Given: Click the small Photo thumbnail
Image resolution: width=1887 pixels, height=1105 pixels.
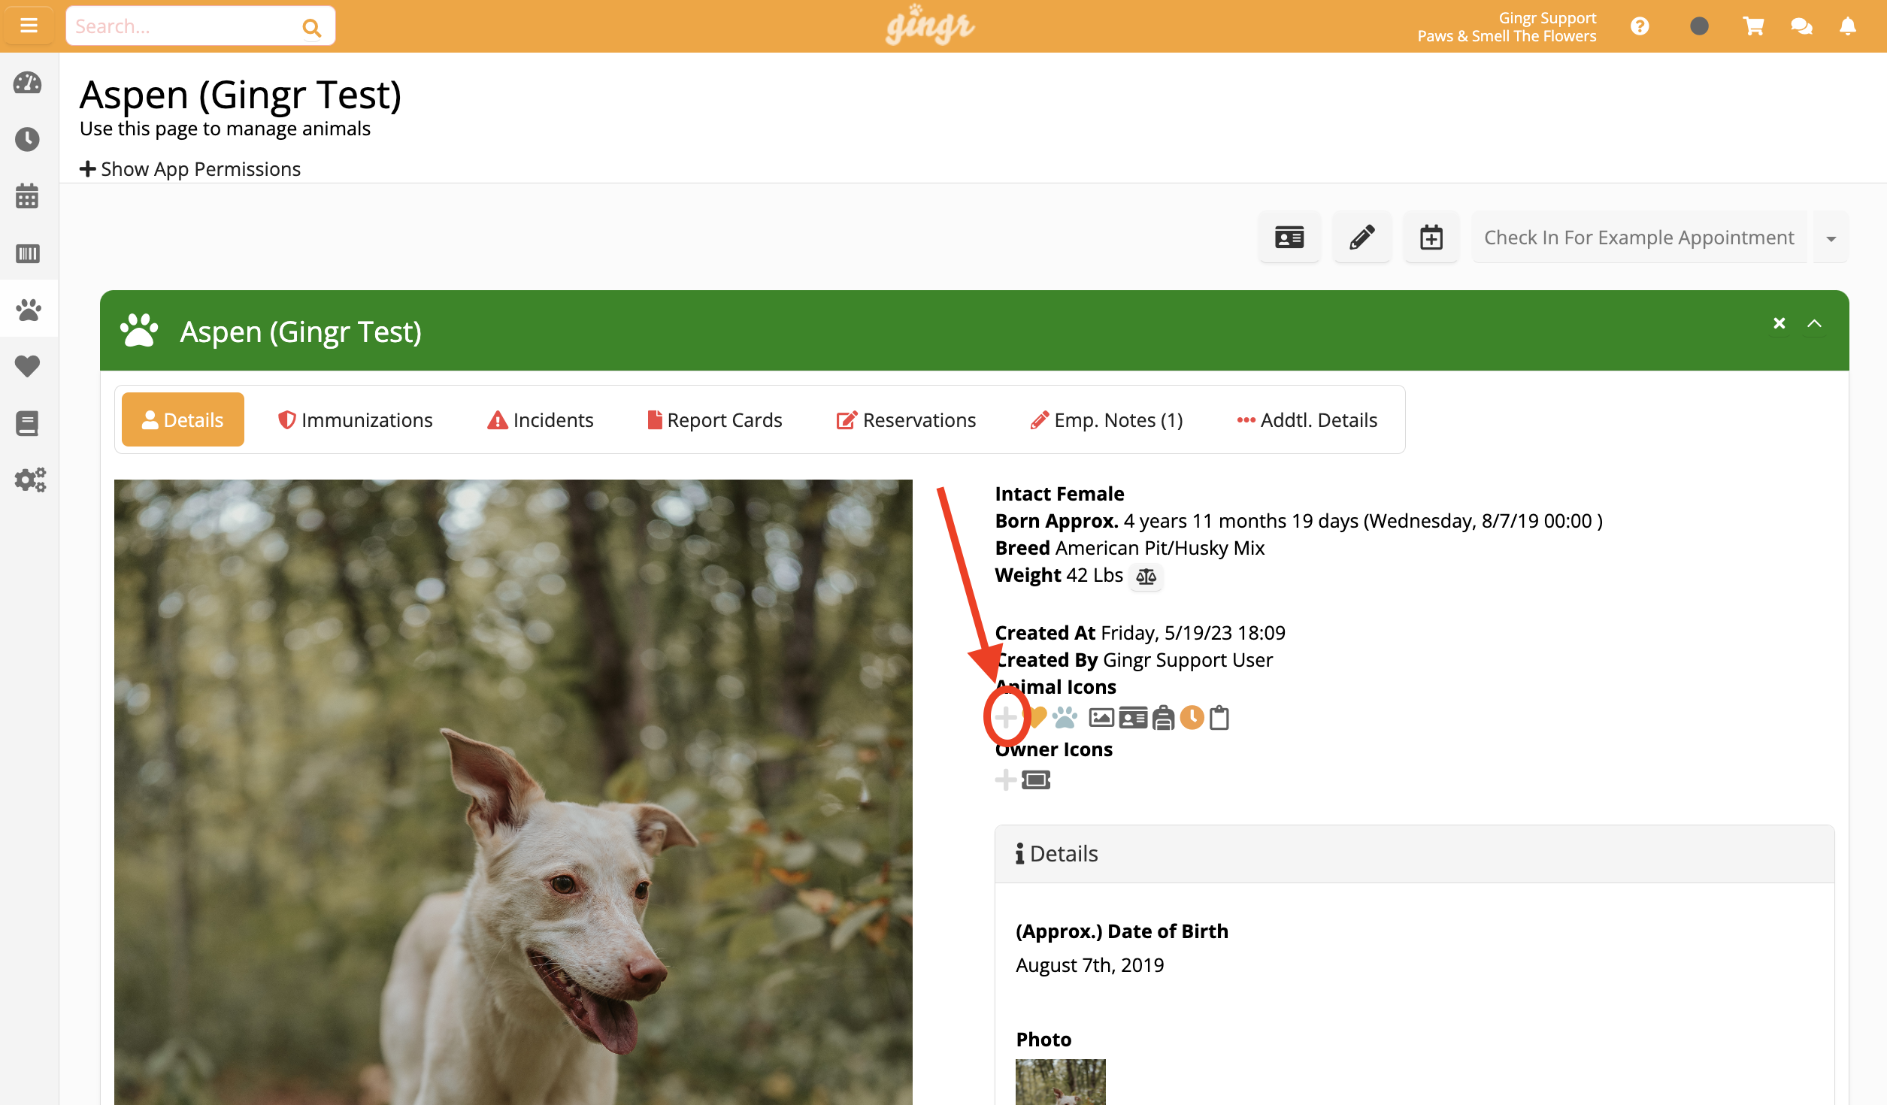Looking at the screenshot, I should [x=1061, y=1082].
